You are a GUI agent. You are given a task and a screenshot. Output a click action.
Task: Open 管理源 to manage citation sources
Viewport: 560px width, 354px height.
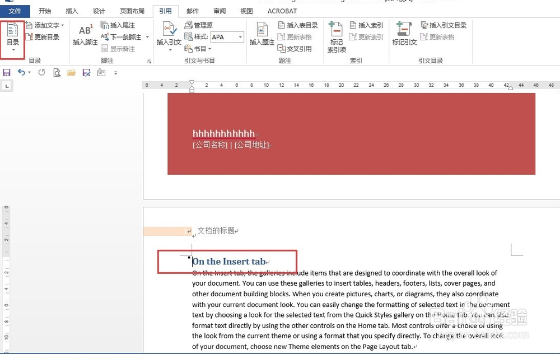pos(199,25)
